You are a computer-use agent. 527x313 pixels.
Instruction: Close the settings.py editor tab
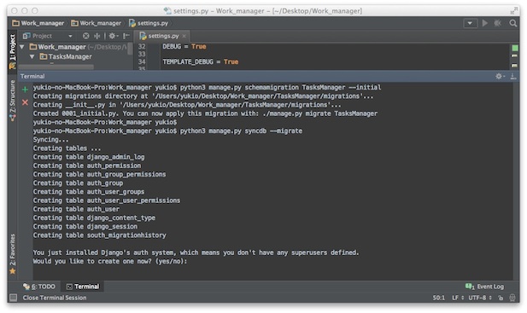tap(184, 36)
